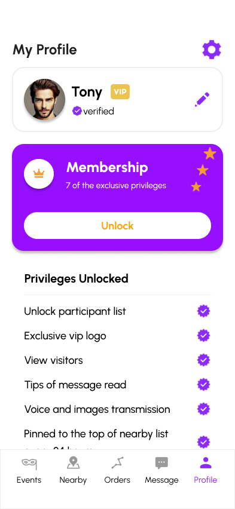Image resolution: width=235 pixels, height=509 pixels.
Task: Click the crown icon on Membership card
Action: 39,174
